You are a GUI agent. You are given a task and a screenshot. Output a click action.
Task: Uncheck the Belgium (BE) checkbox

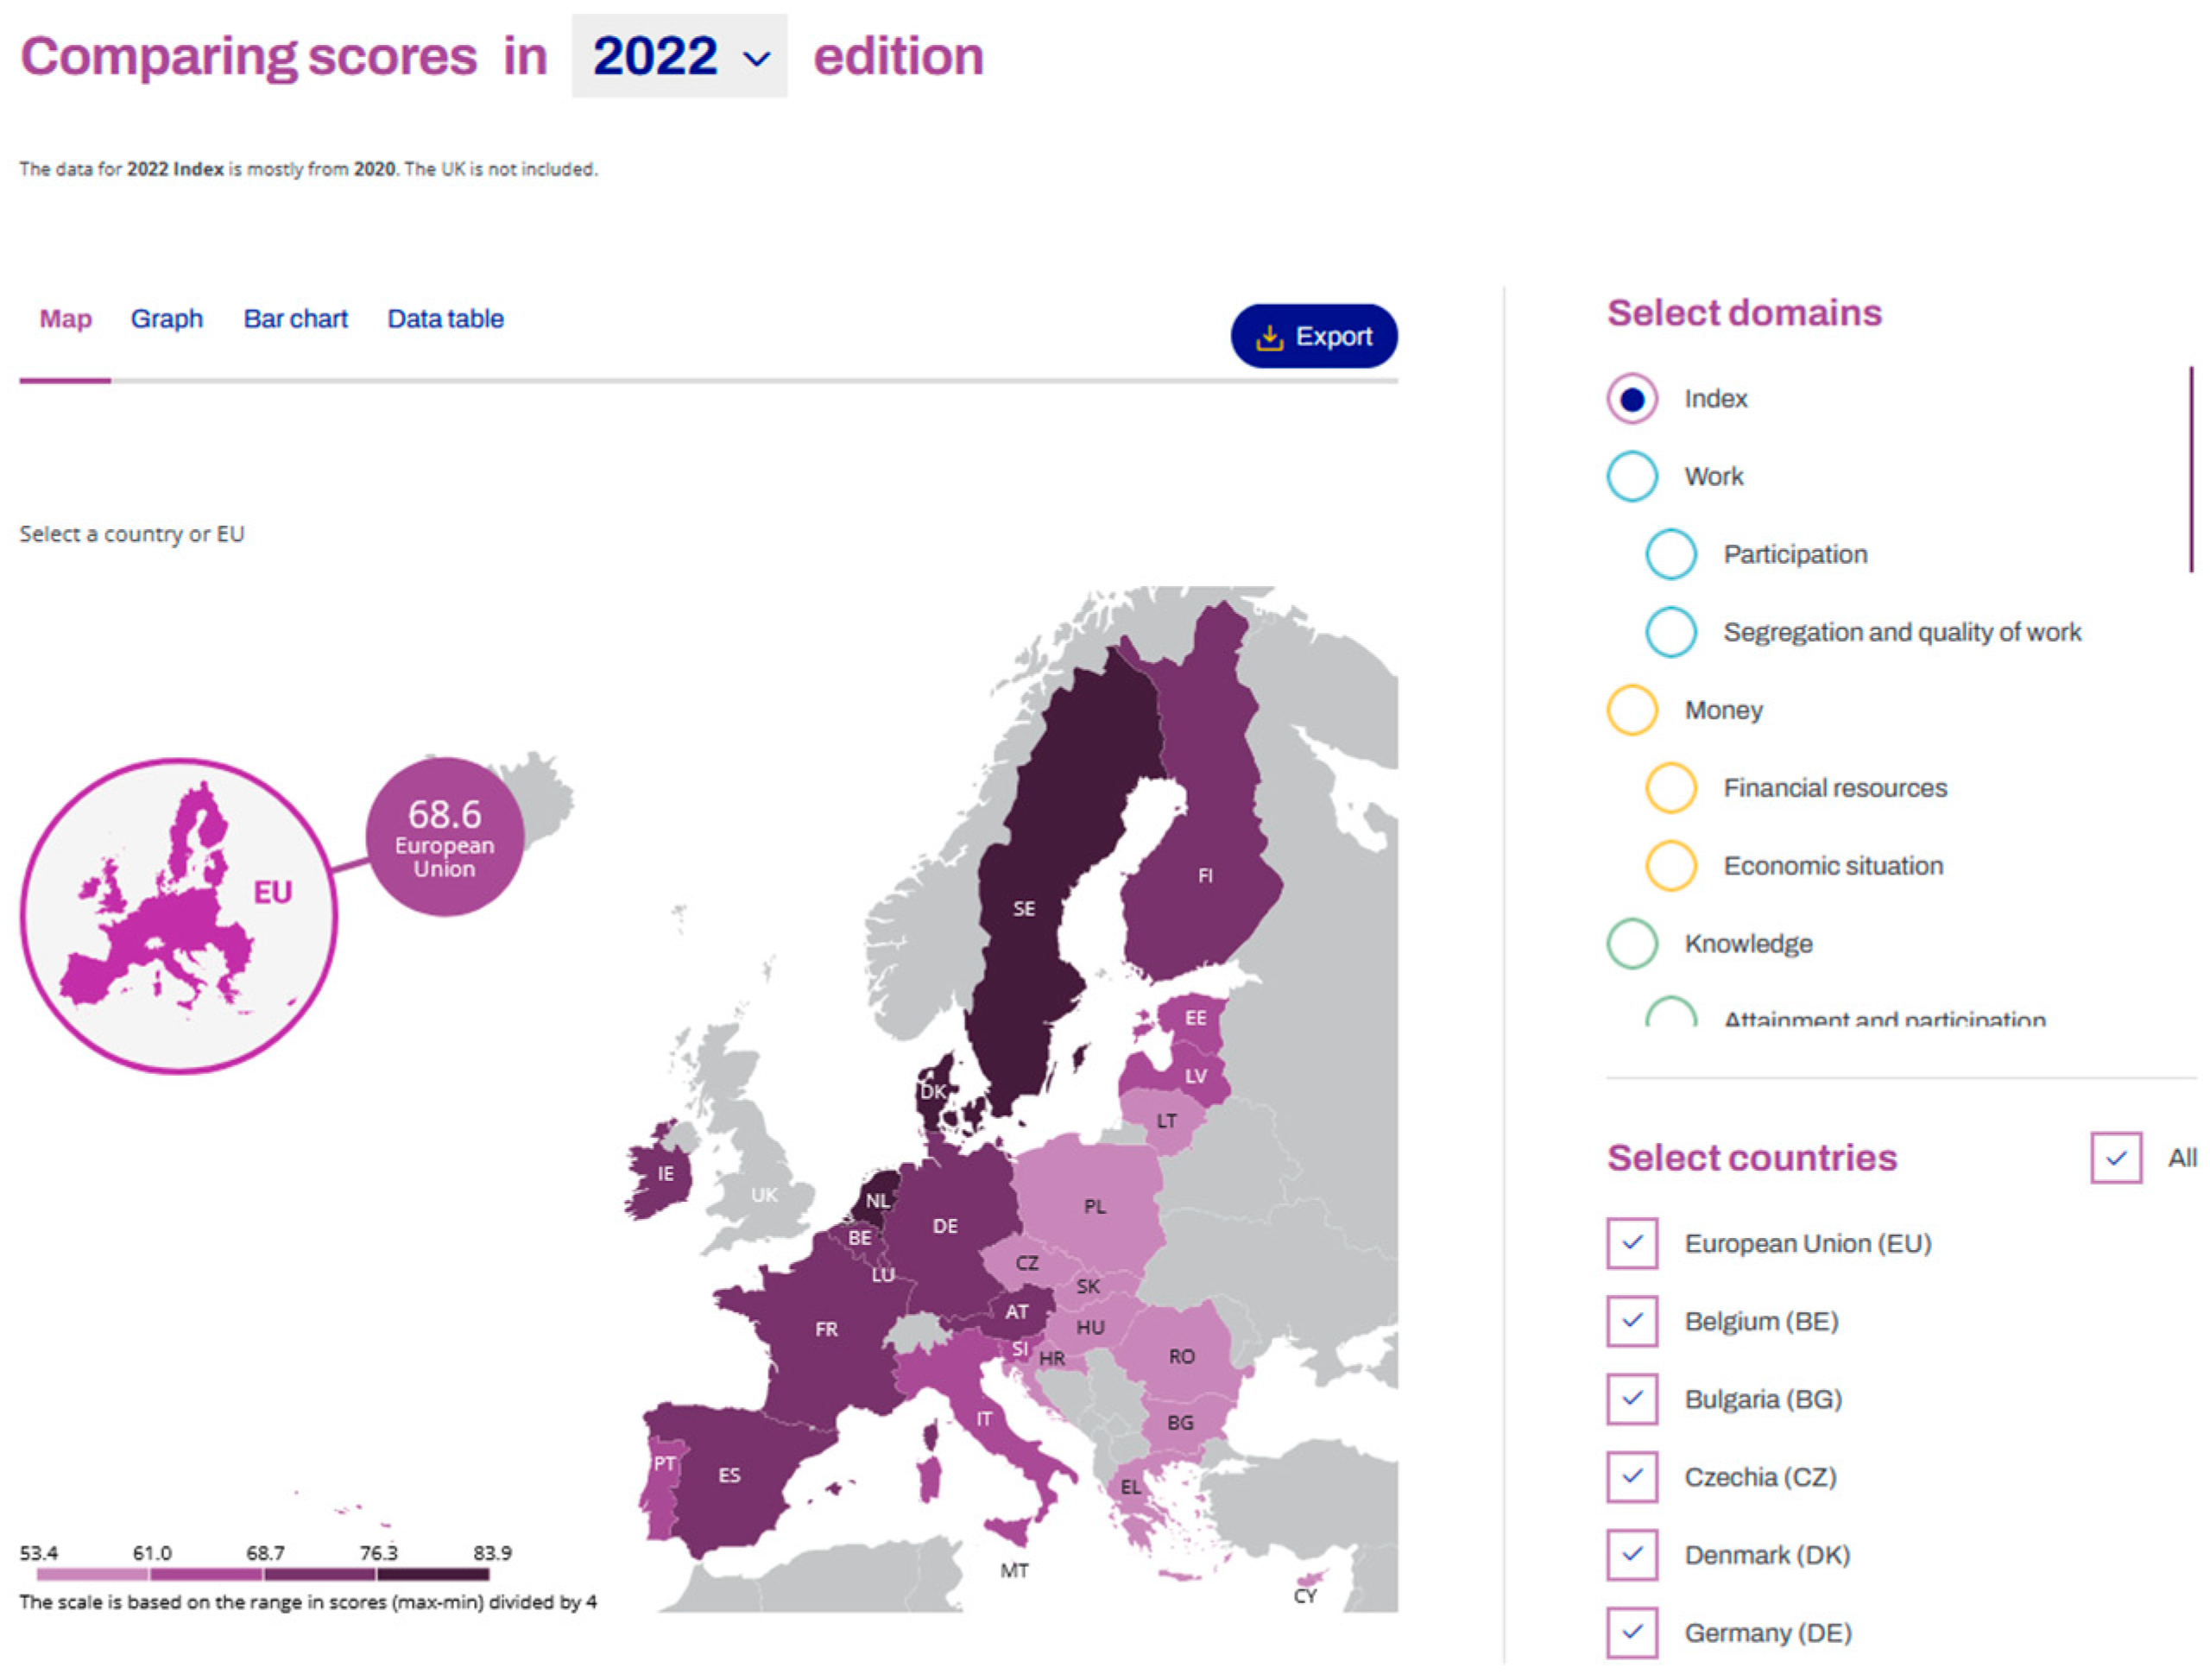tap(1631, 1321)
